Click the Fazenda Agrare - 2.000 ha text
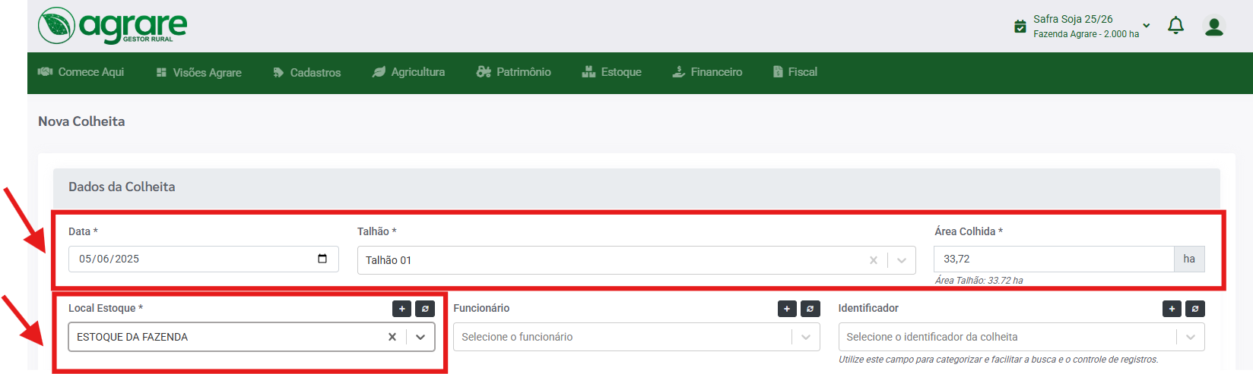This screenshot has width=1253, height=374. 1086,34
